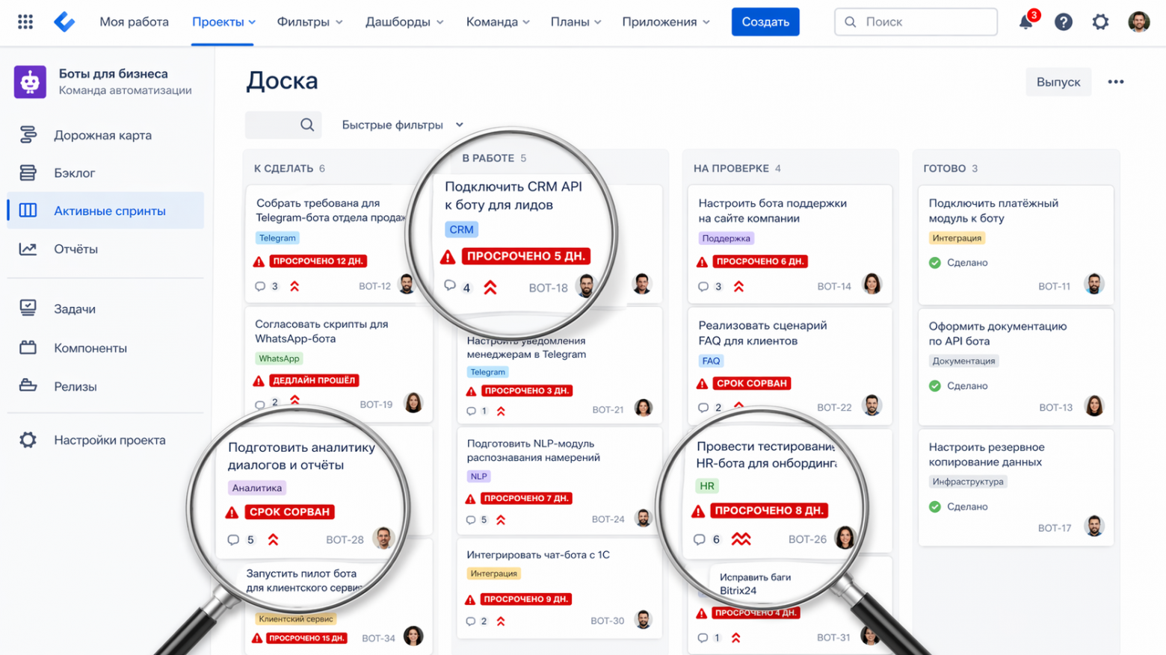Click the Отчёты chart icon
Image resolution: width=1166 pixels, height=655 pixels.
[x=28, y=249]
